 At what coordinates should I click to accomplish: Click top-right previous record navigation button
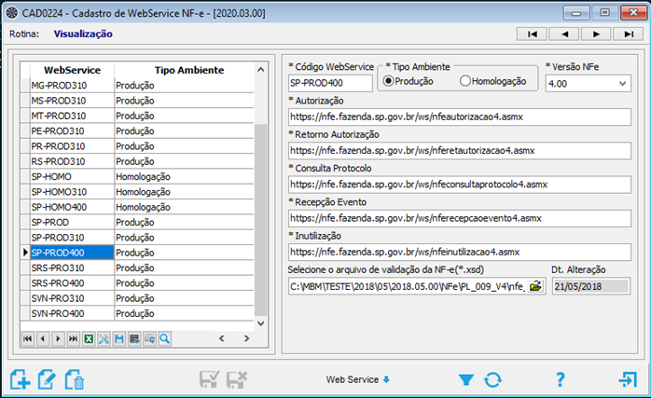tap(564, 34)
